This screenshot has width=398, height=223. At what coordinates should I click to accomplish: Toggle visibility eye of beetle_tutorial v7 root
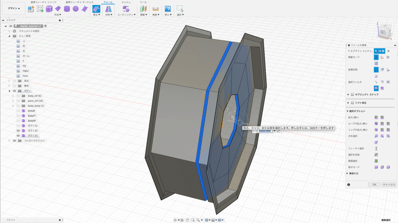click(10, 26)
